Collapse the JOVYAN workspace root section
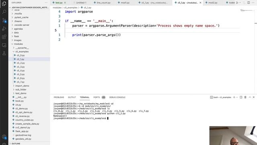Screen dimensions: 257x145 [x=29, y=8]
